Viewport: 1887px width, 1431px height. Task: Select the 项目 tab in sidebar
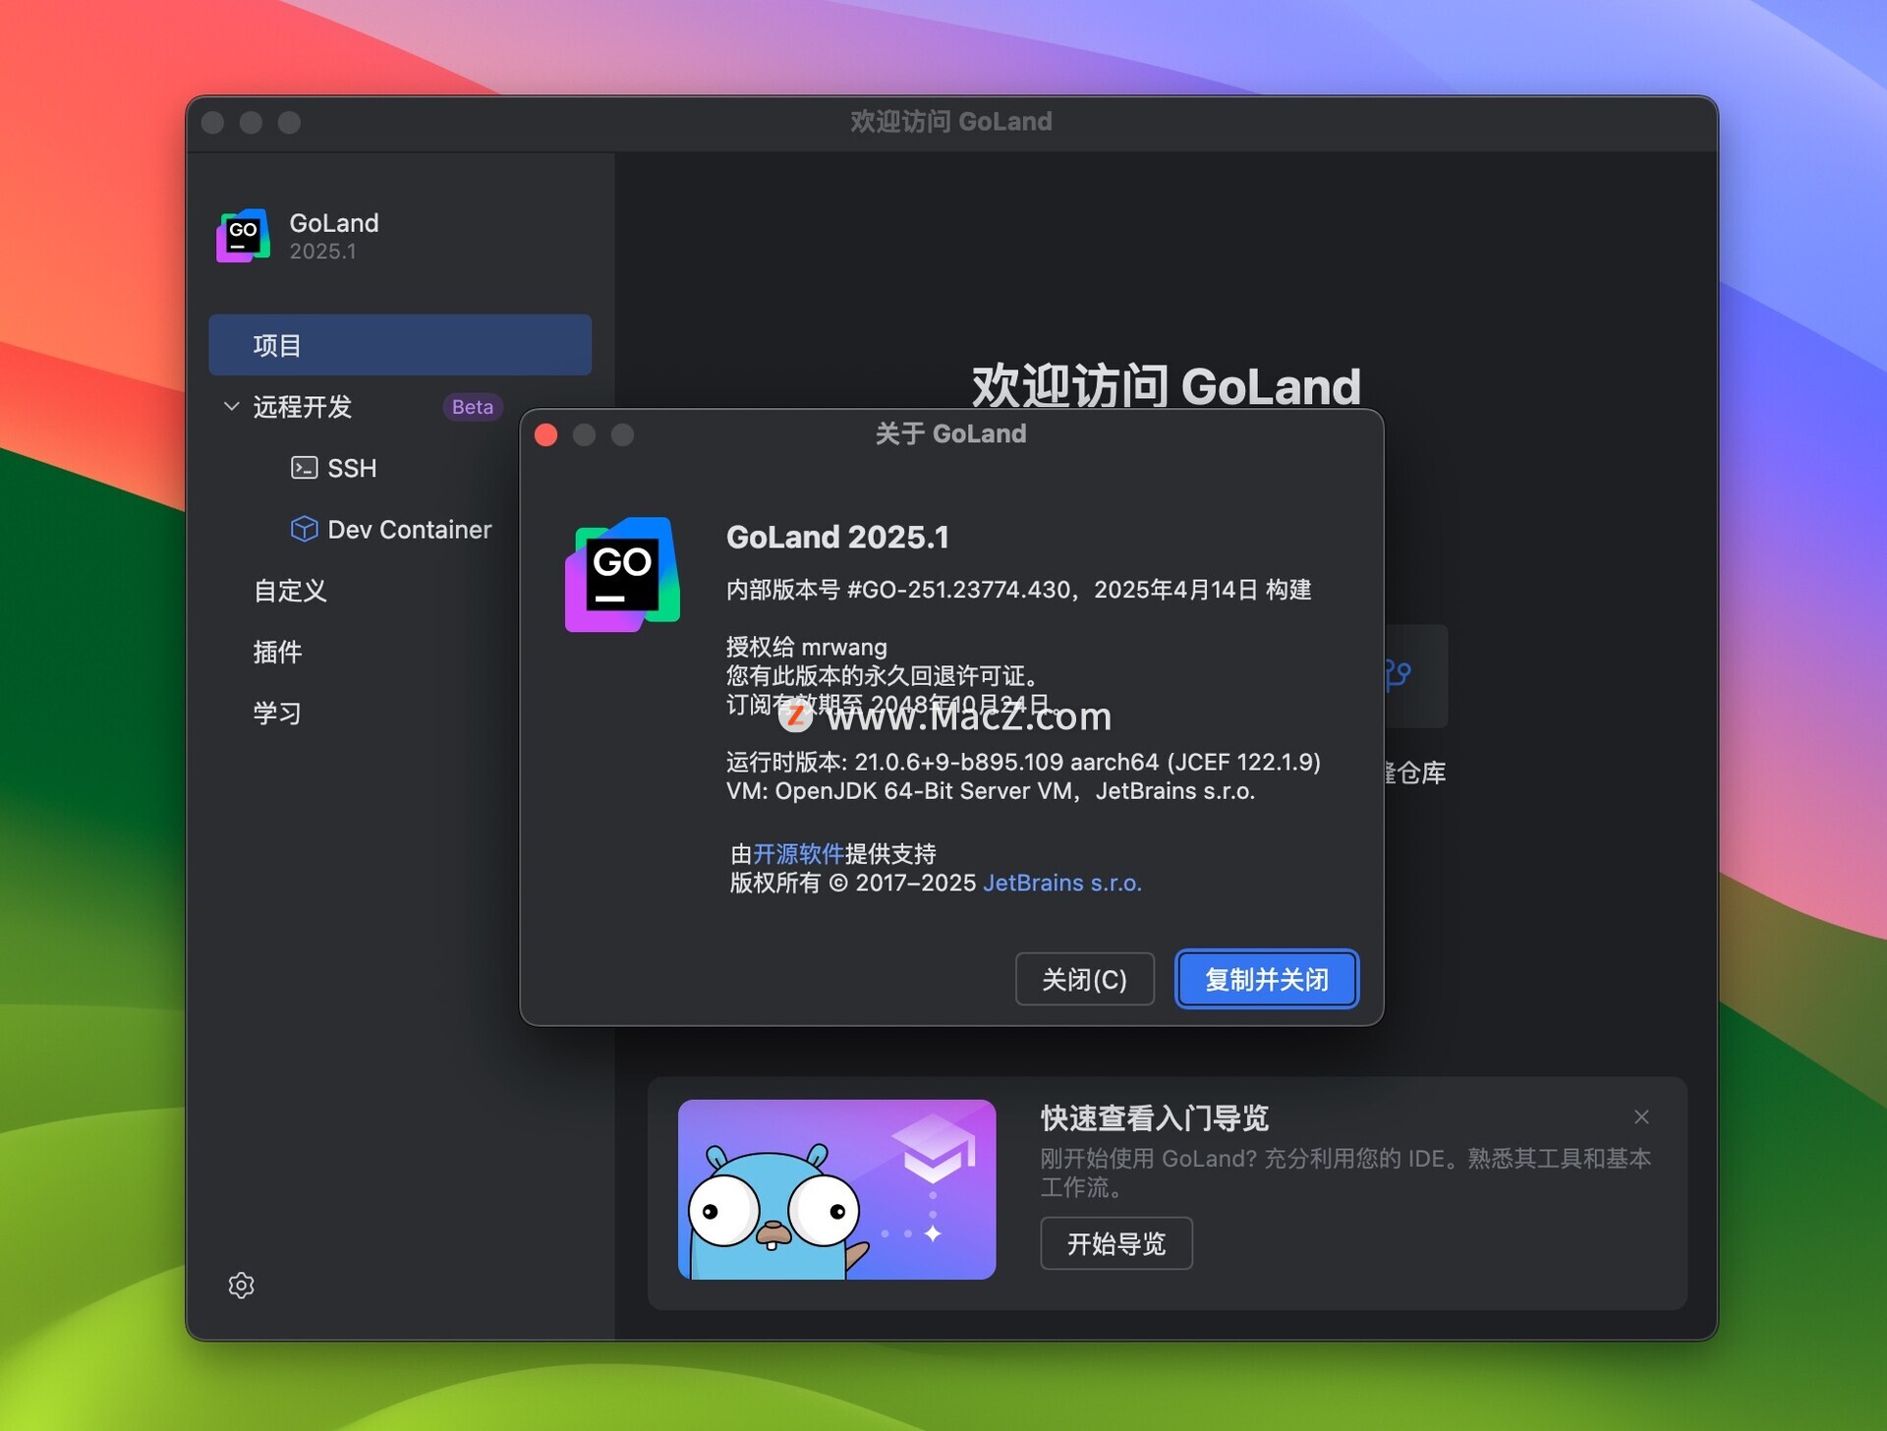pyautogui.click(x=400, y=345)
